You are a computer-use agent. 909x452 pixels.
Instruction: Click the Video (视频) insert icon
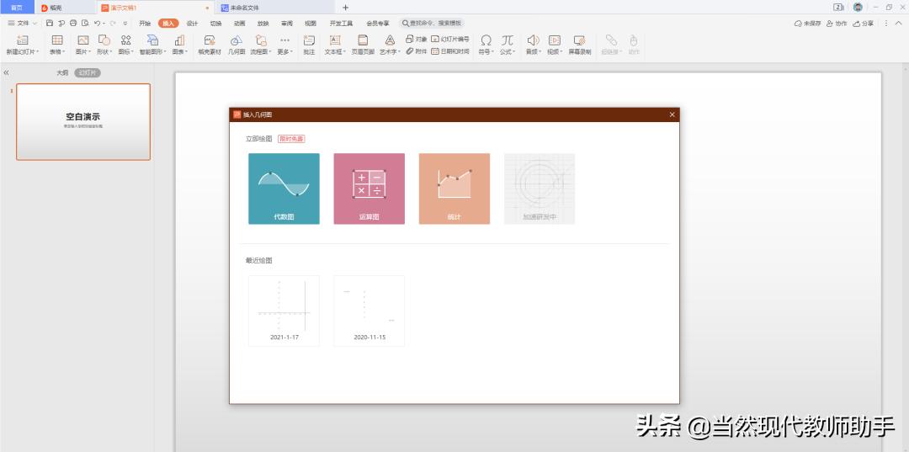(555, 40)
